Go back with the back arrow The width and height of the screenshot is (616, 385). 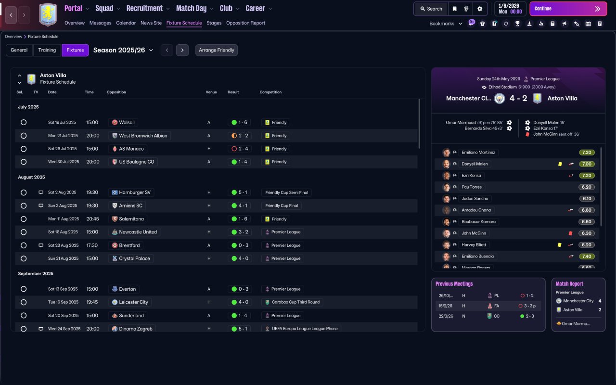(11, 15)
